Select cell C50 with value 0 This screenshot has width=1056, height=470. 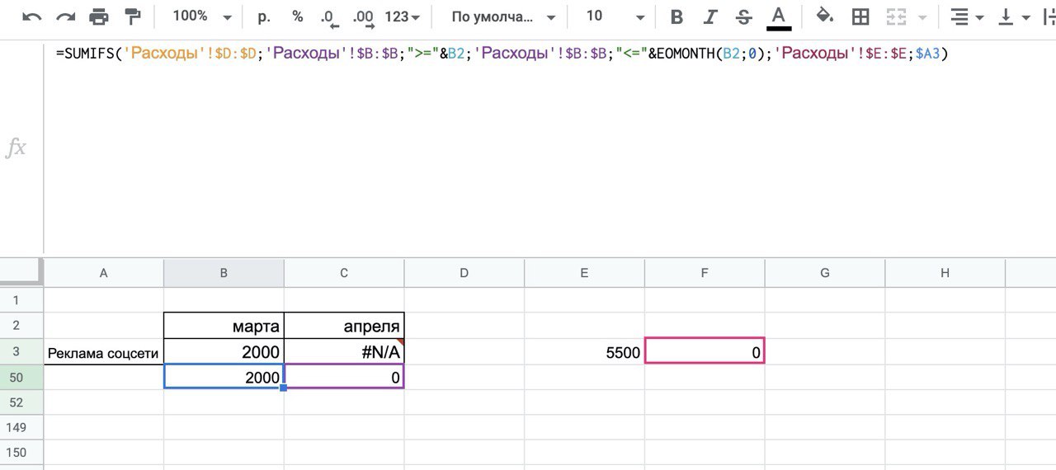344,377
